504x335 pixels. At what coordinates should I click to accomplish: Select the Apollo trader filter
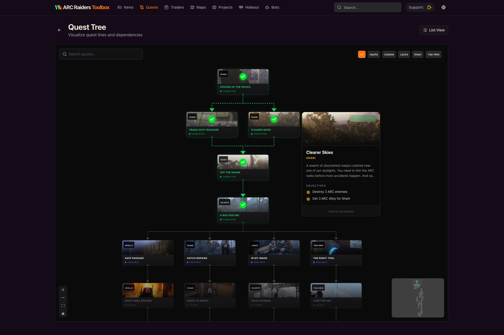pos(373,54)
